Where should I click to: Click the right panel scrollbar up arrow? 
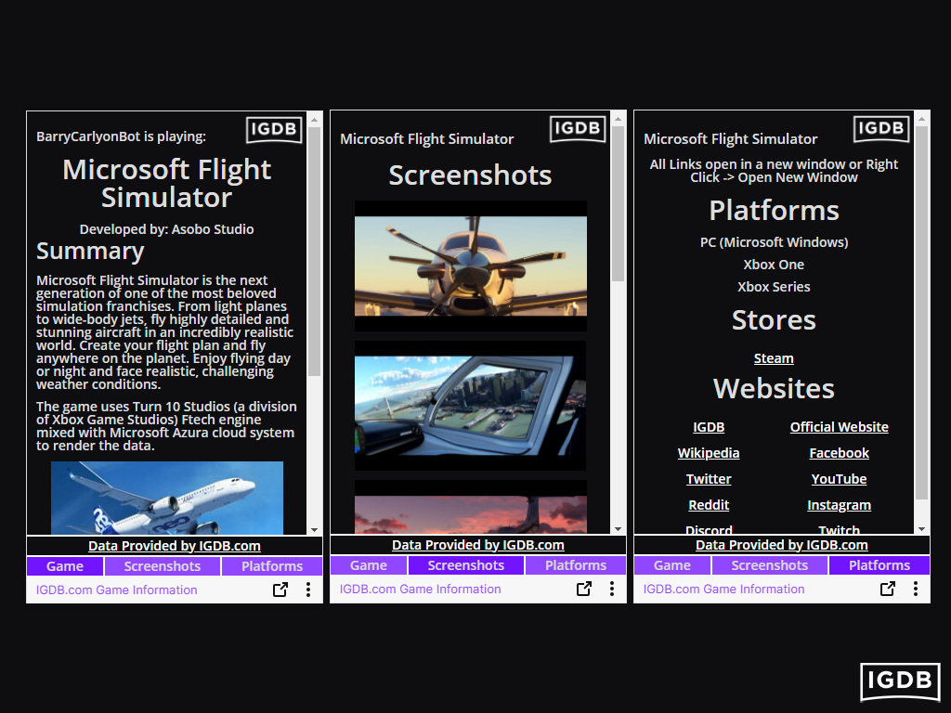pos(922,120)
